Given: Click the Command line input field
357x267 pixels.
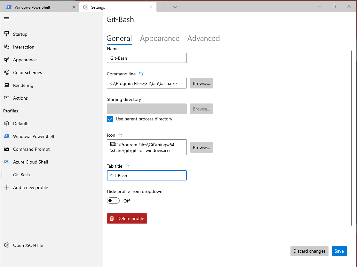Looking at the screenshot, I should click(x=147, y=83).
